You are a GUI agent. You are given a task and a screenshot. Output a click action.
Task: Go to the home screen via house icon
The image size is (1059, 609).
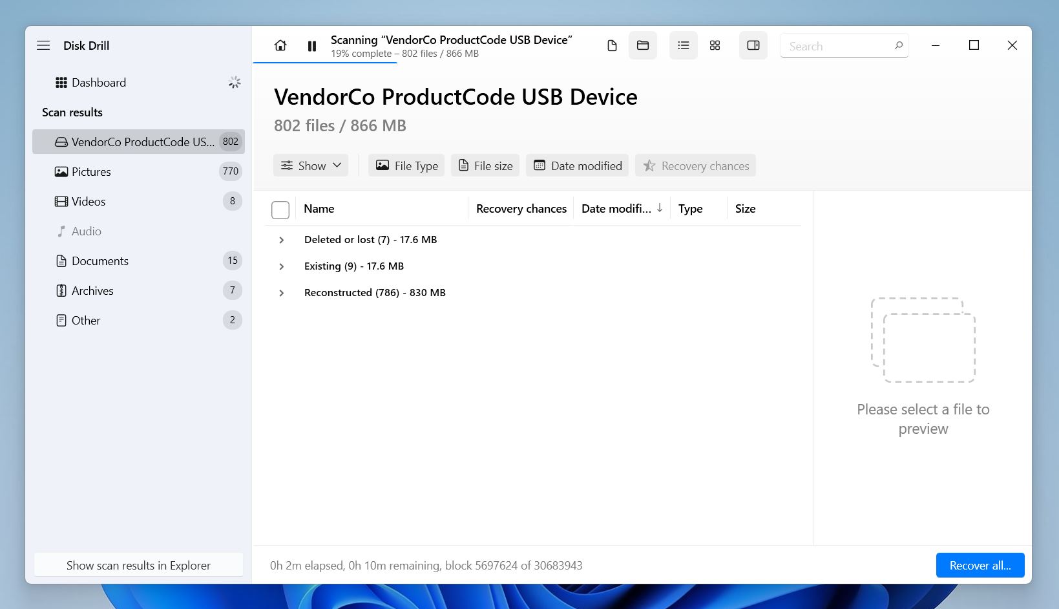coord(280,45)
